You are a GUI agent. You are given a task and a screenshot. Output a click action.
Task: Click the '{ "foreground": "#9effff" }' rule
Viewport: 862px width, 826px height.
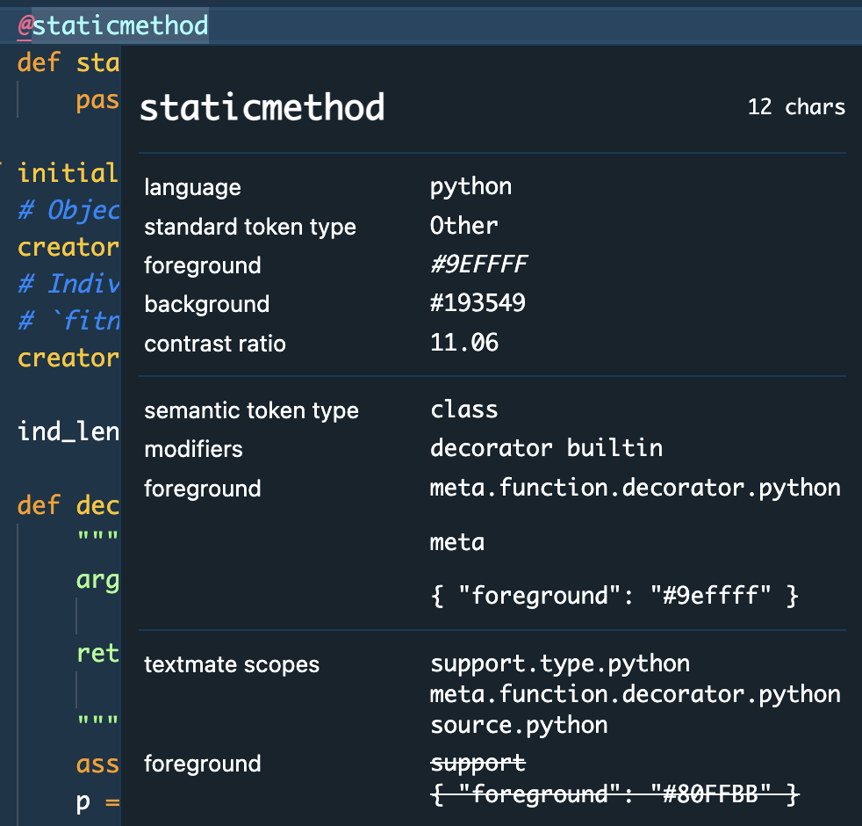click(x=614, y=596)
